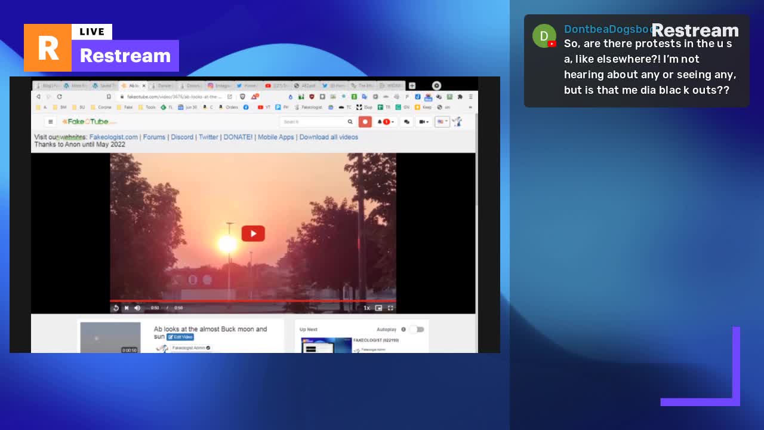Screen dimensions: 764x430
Task: Open the video camera upload dropdown
Action: [x=424, y=122]
